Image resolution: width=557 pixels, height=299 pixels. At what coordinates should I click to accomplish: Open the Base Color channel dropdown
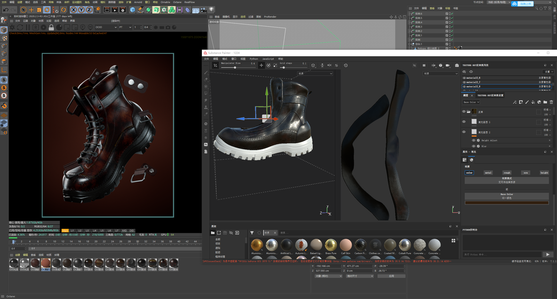471,102
